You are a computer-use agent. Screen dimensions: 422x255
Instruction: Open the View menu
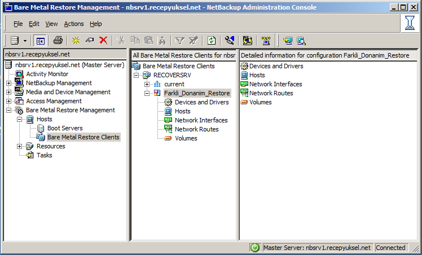(51, 24)
